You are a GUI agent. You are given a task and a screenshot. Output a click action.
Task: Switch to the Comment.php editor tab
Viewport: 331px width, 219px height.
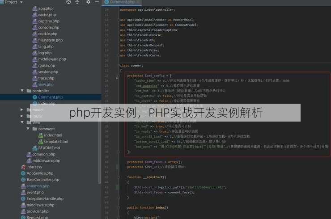coord(122,2)
